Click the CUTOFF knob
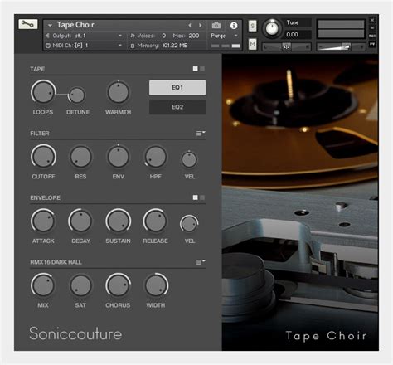 (x=43, y=157)
